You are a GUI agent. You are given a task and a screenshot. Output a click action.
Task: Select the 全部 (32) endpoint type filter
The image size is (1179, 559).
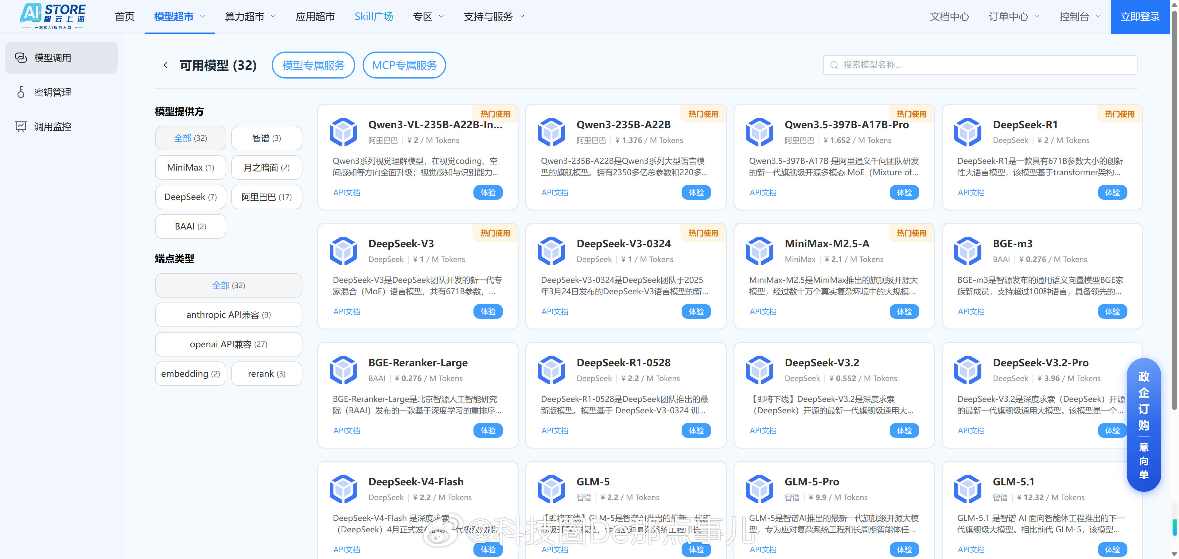(x=228, y=285)
